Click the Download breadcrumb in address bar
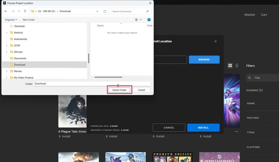 [65, 11]
